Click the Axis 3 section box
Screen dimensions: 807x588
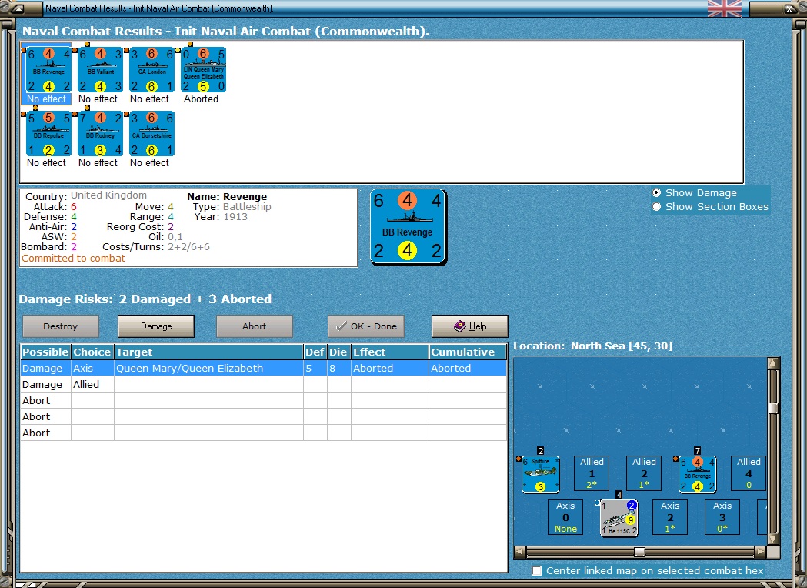click(x=722, y=517)
